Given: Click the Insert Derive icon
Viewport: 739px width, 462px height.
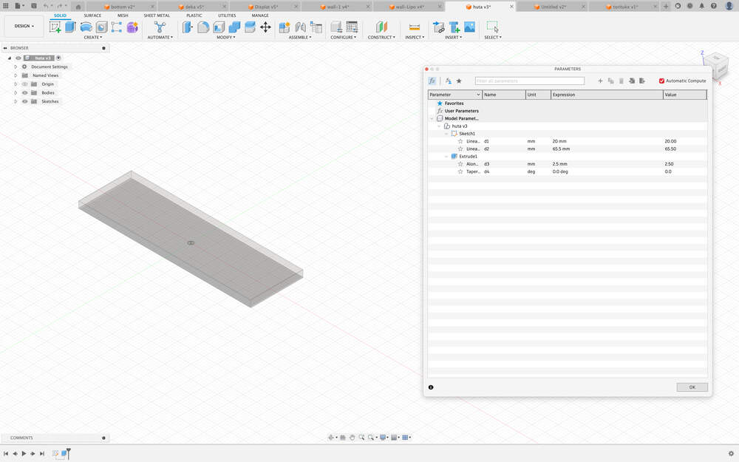Looking at the screenshot, I should 438,27.
